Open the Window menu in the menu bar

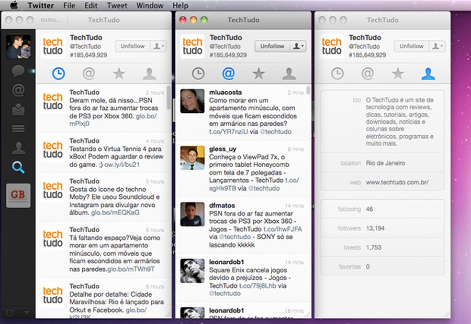tap(150, 5)
